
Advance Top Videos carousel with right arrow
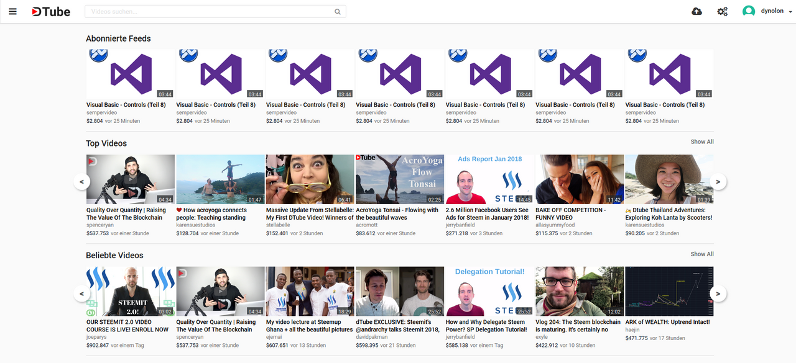718,181
